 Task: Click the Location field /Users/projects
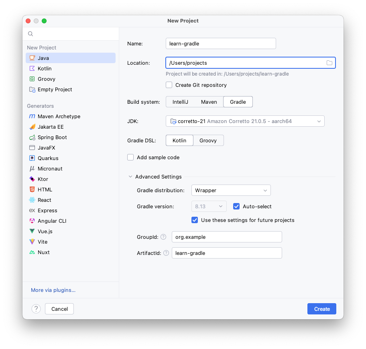250,63
